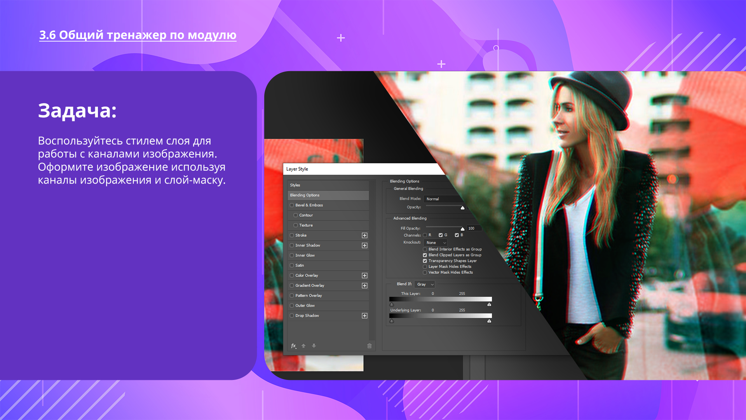Toggle Blend Clipped Layers as Group

[x=425, y=255]
